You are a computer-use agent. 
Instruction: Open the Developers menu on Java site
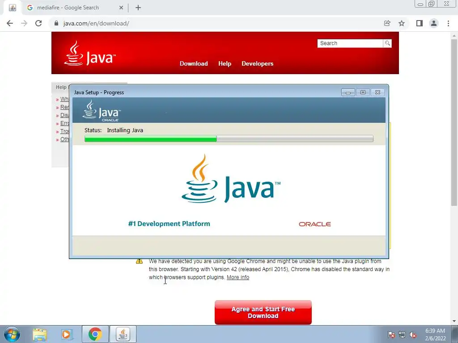[257, 63]
